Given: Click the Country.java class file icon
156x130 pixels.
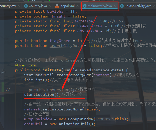Looking at the screenshot, I should [26, 6].
